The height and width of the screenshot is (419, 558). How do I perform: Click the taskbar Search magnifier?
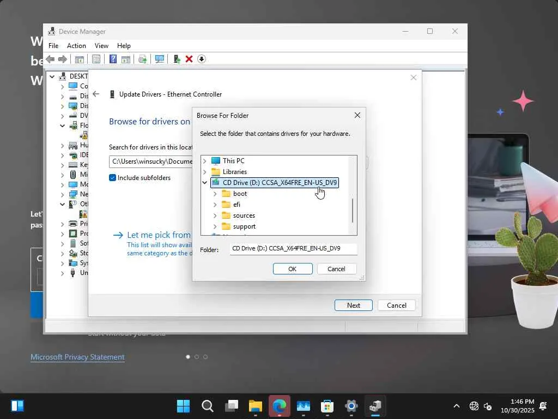pyautogui.click(x=208, y=405)
